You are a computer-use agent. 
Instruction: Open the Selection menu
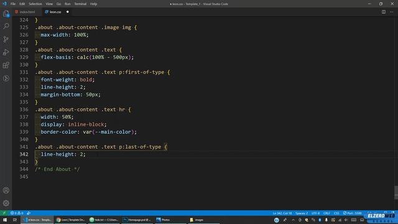pyautogui.click(x=35, y=4)
